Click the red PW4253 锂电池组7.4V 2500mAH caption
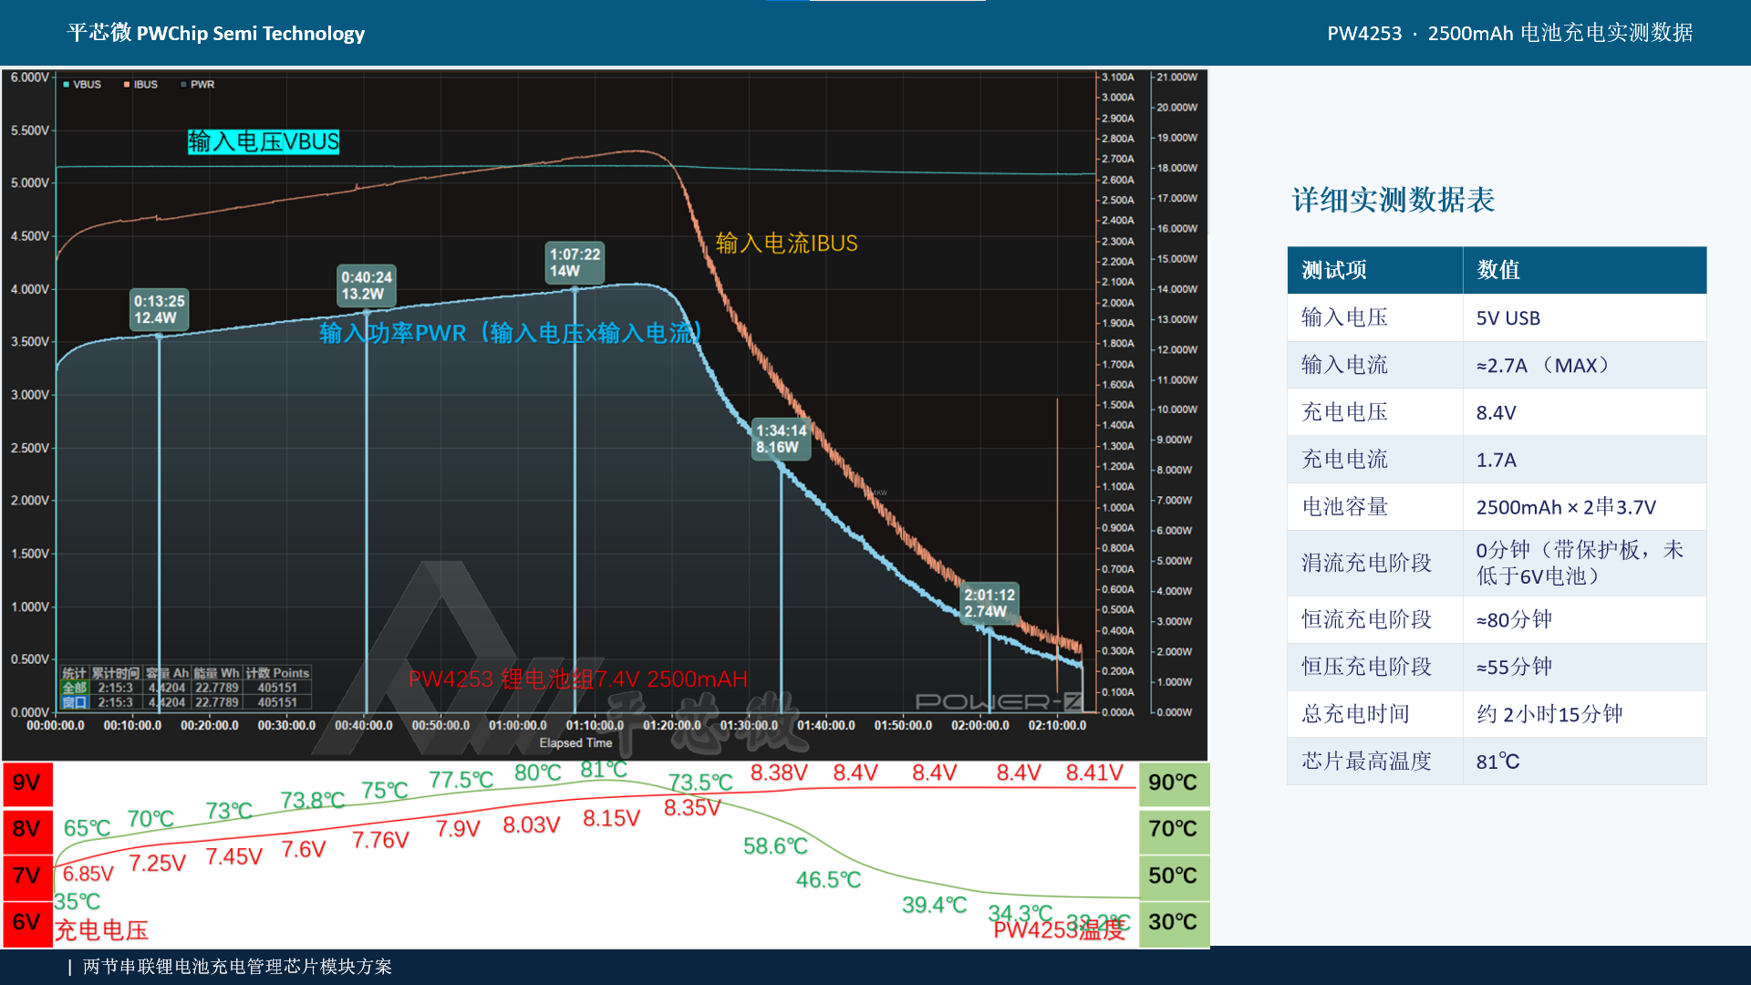 578,679
